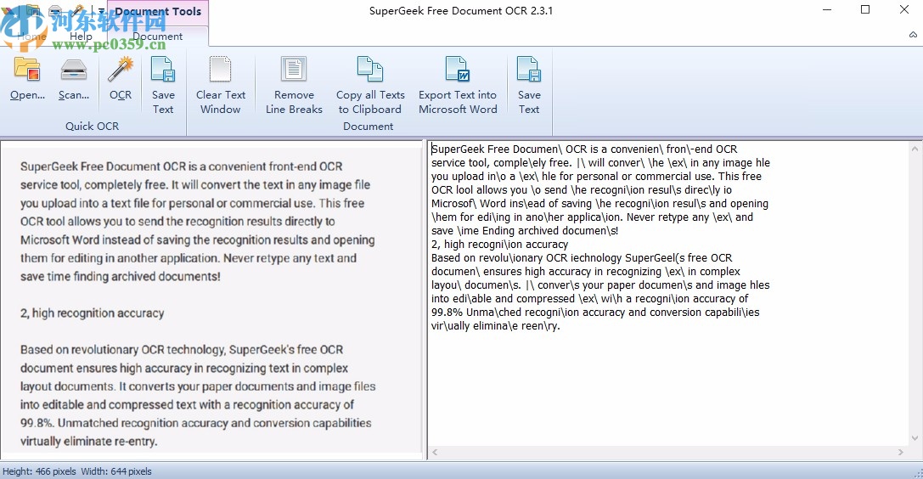This screenshot has width=923, height=479.
Task: Run recognition with the OCR wand button
Action: tap(121, 80)
